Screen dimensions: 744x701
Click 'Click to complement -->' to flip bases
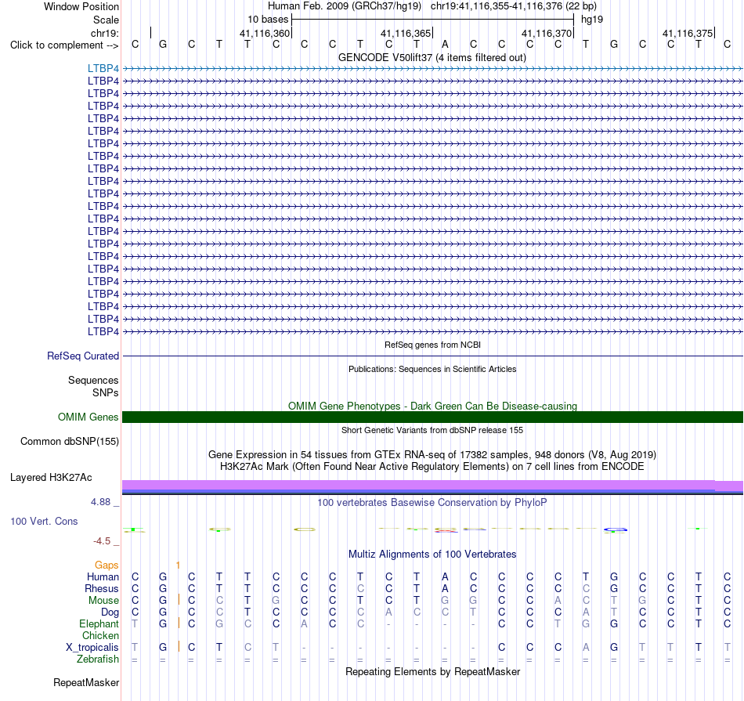[64, 45]
